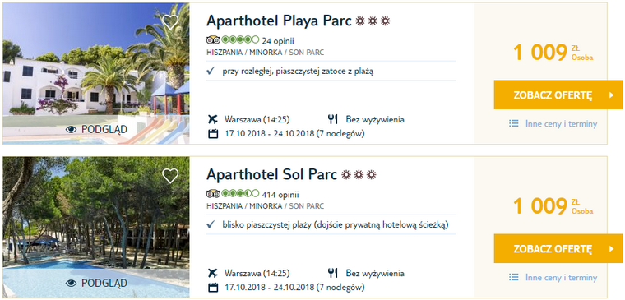Click list icon beside Sol Parc other prices
The image size is (625, 300).
514,277
